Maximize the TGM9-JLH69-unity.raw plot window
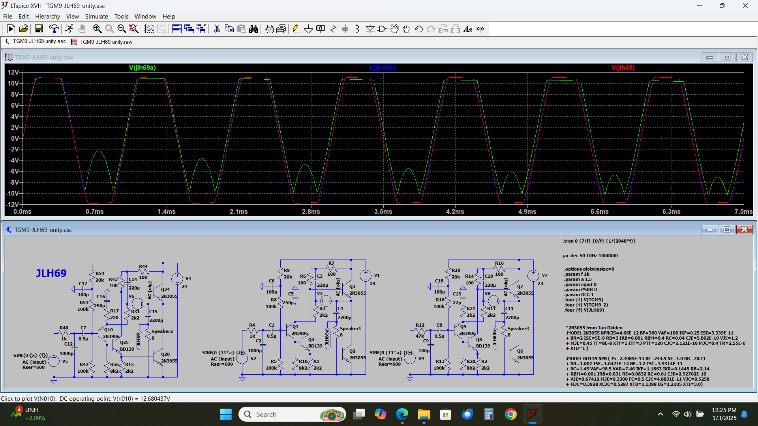The height and width of the screenshot is (426, 758). pyautogui.click(x=727, y=57)
